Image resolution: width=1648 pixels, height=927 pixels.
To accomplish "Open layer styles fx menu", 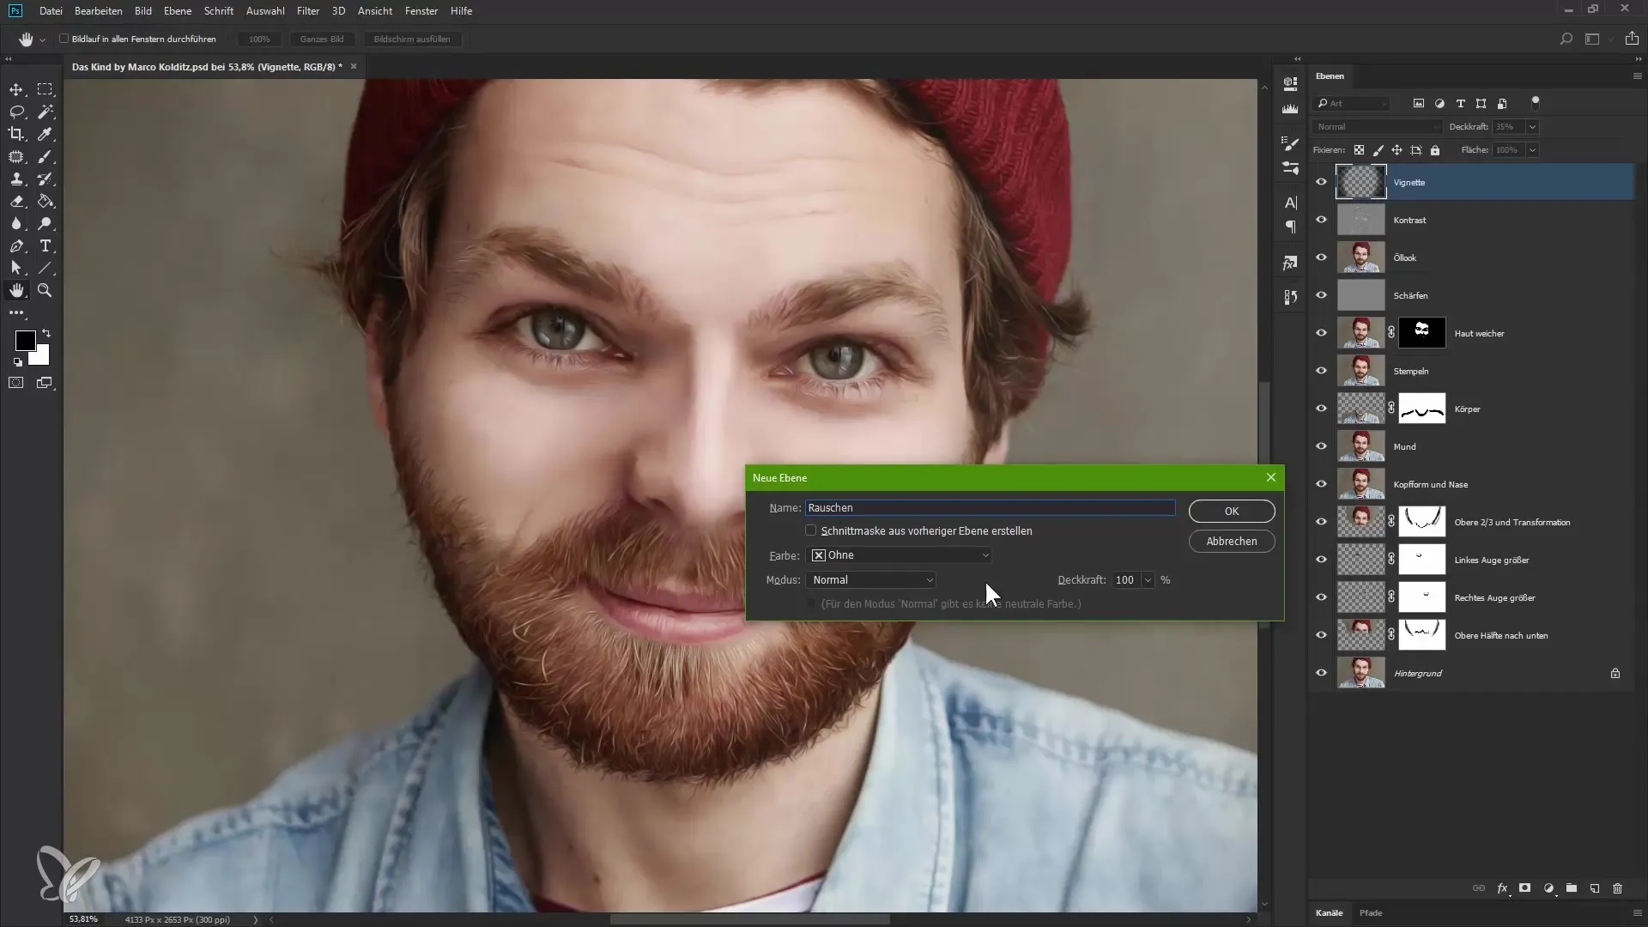I will point(1502,888).
